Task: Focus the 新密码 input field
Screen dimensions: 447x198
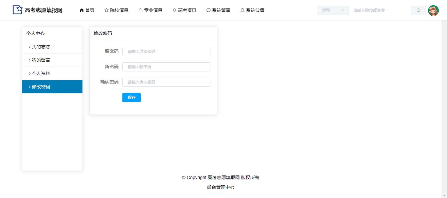Action: [166, 67]
